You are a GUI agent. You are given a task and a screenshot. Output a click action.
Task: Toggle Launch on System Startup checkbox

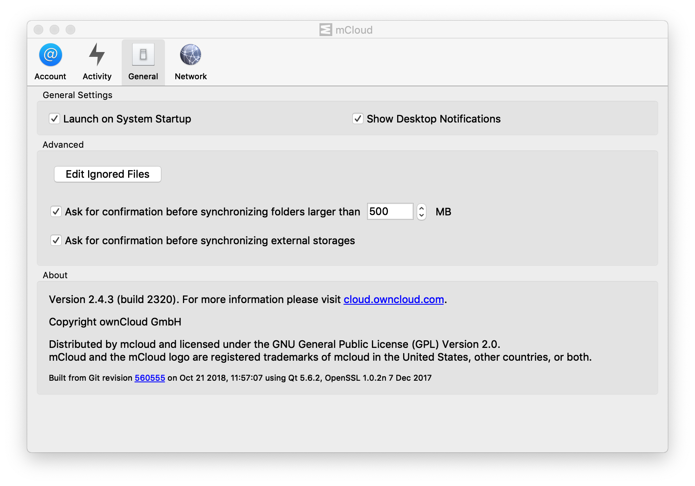point(54,118)
